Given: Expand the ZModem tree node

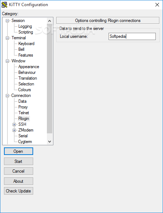Looking at the screenshot, I should pos(14,130).
